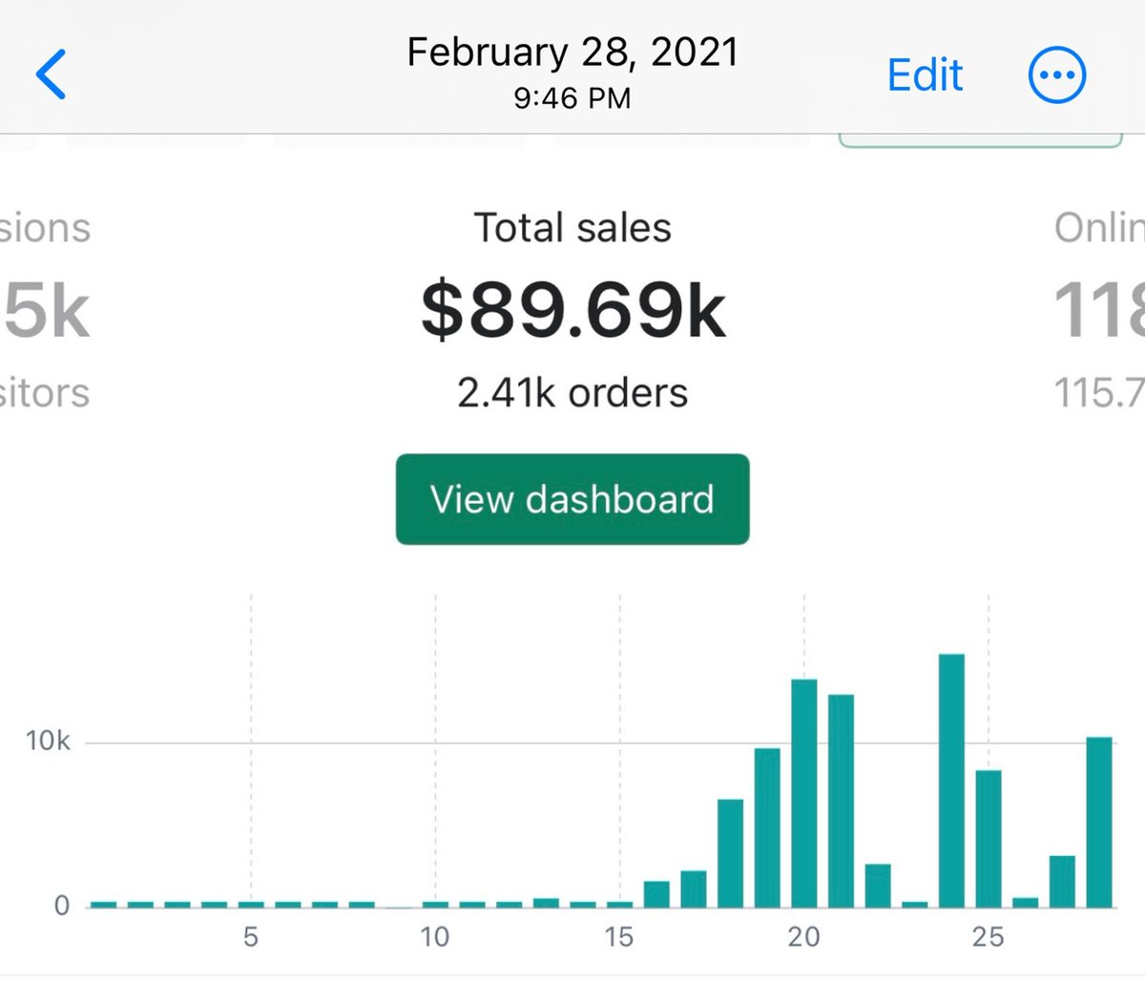This screenshot has width=1145, height=983.
Task: Tap the chart bar for day 21
Action: tap(841, 801)
